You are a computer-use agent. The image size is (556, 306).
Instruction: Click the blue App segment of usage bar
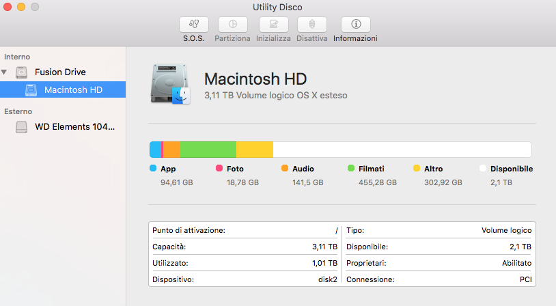155,150
